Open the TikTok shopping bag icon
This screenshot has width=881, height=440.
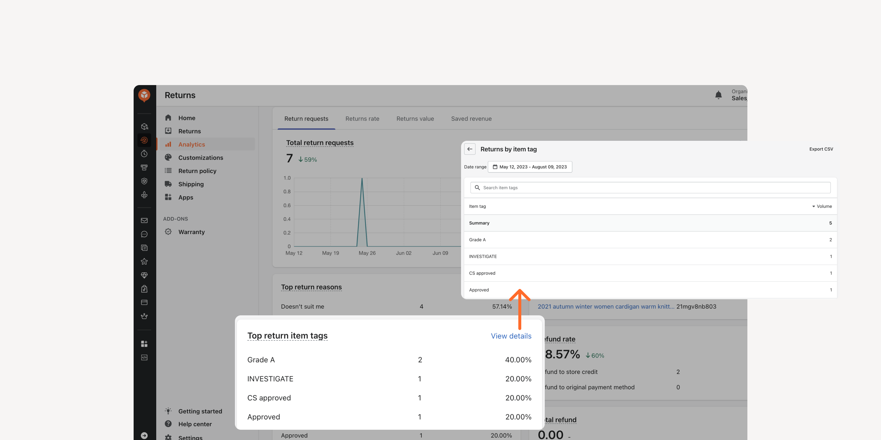[144, 289]
